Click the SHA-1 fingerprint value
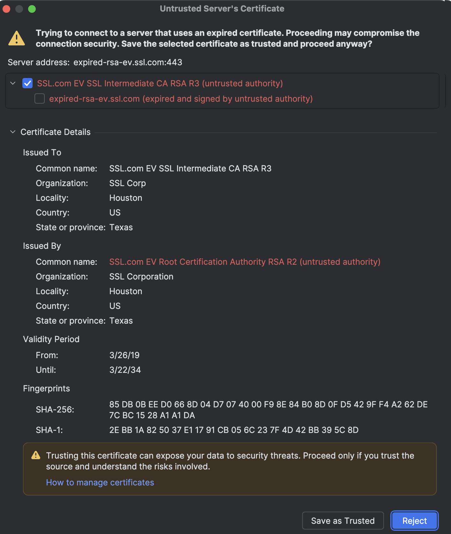 pyautogui.click(x=233, y=430)
